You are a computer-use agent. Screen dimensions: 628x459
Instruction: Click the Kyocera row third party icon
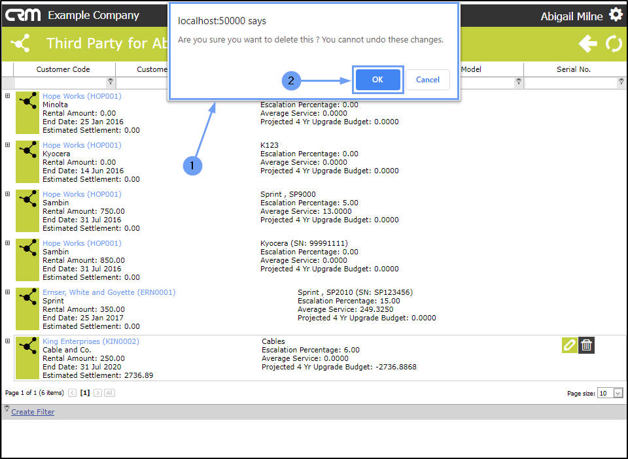coord(27,161)
